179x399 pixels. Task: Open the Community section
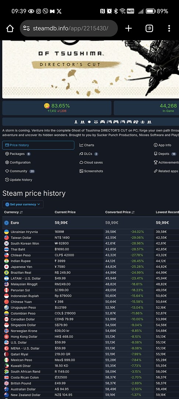click(x=20, y=171)
